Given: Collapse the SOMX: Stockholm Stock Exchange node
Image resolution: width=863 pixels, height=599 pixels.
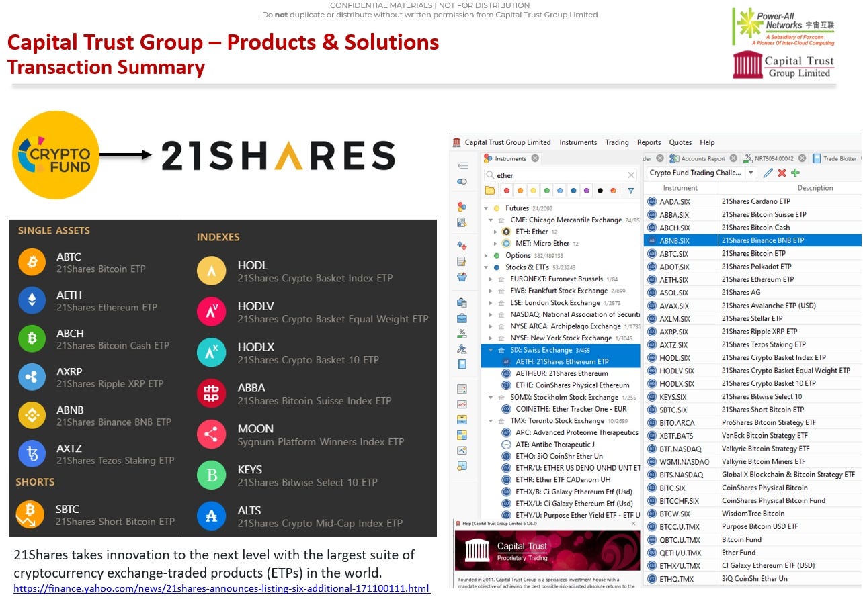Looking at the screenshot, I should pos(491,398).
